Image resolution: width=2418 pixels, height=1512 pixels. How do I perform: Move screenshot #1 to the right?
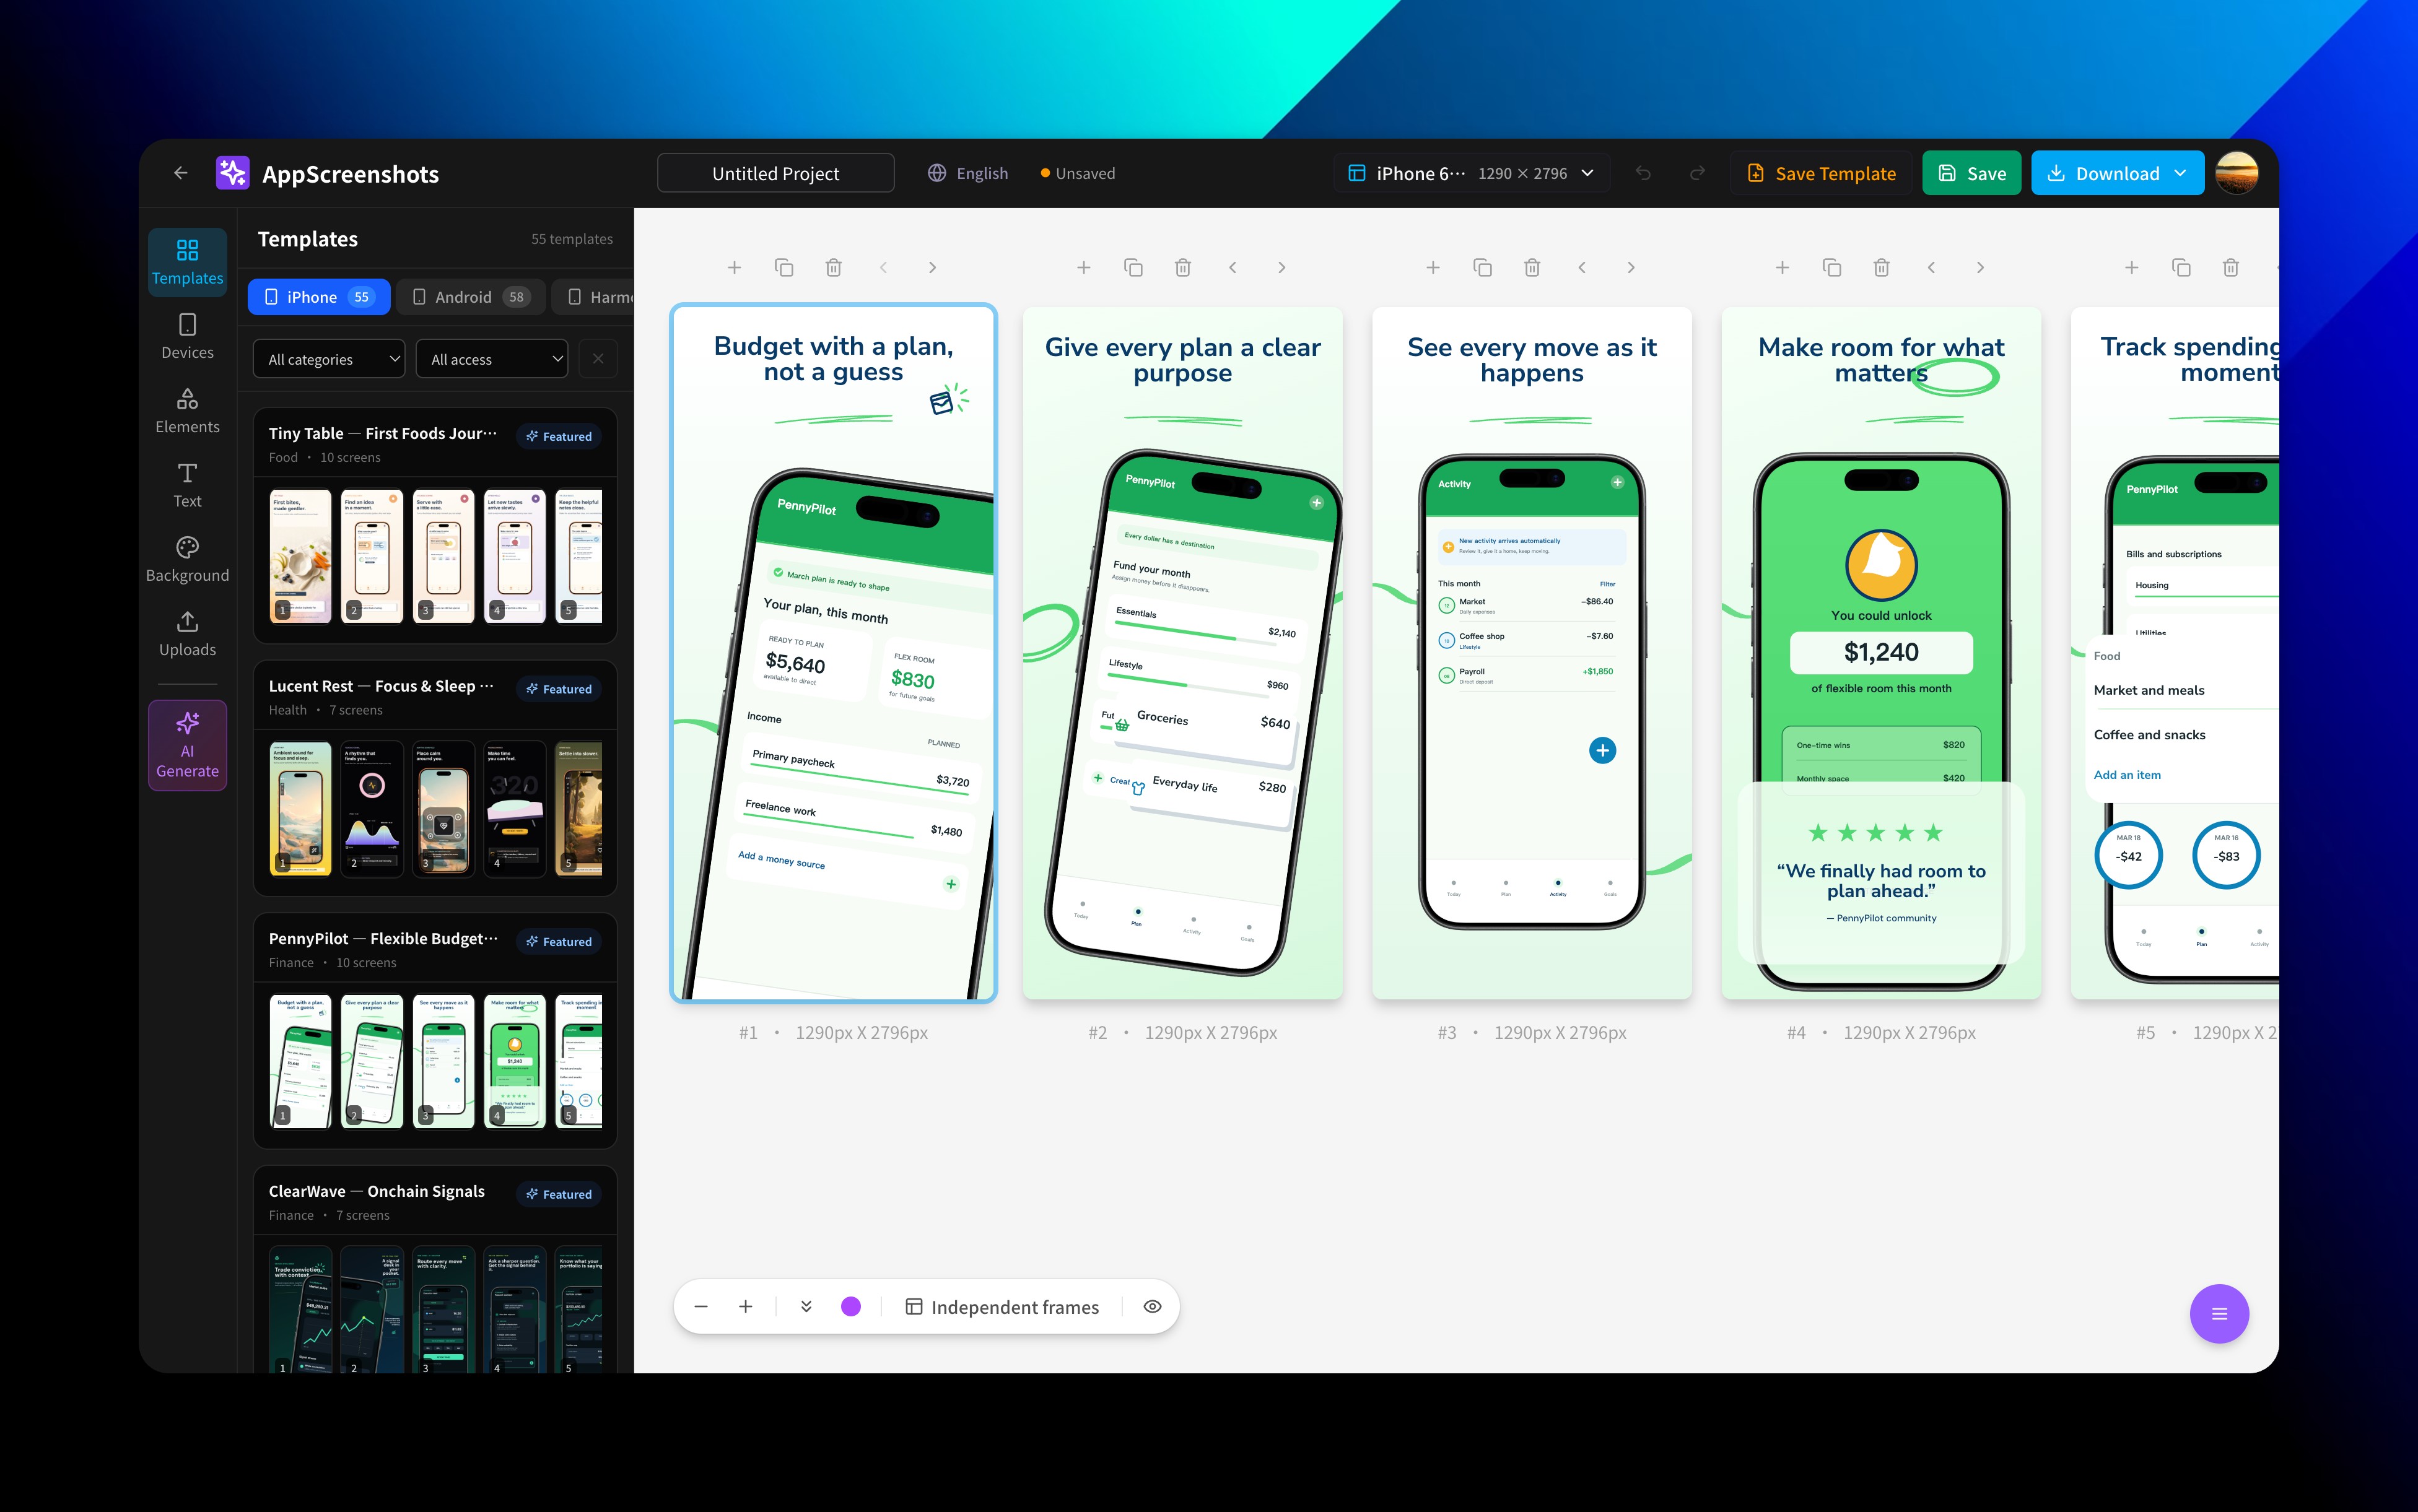coord(932,267)
